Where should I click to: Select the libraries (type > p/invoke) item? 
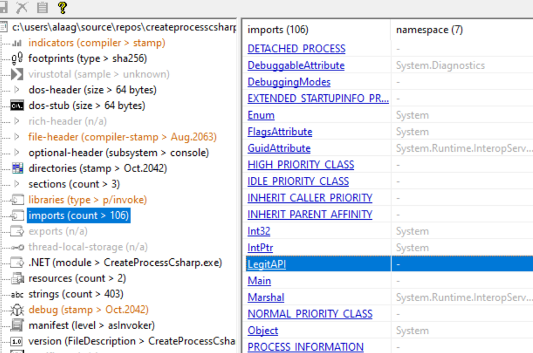tap(87, 200)
